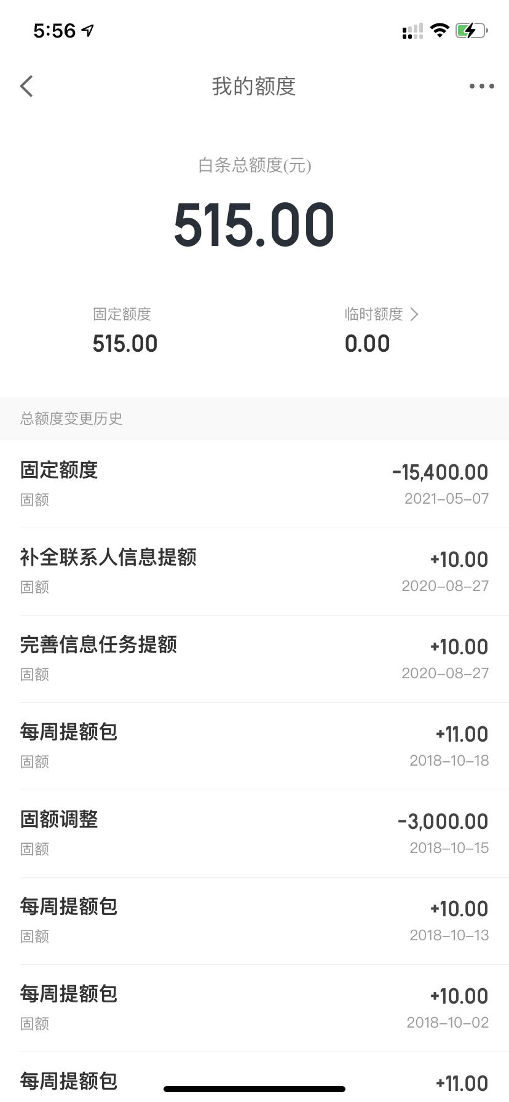Tap the battery charging icon

point(472,30)
